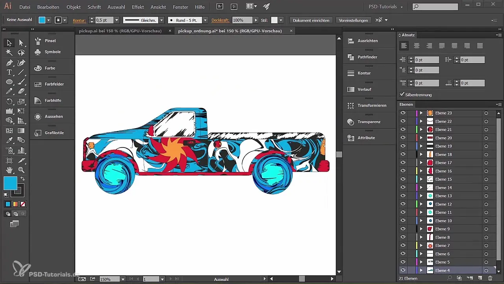Image resolution: width=504 pixels, height=284 pixels.
Task: Open Adobe Stock (St)
Action: point(234,7)
